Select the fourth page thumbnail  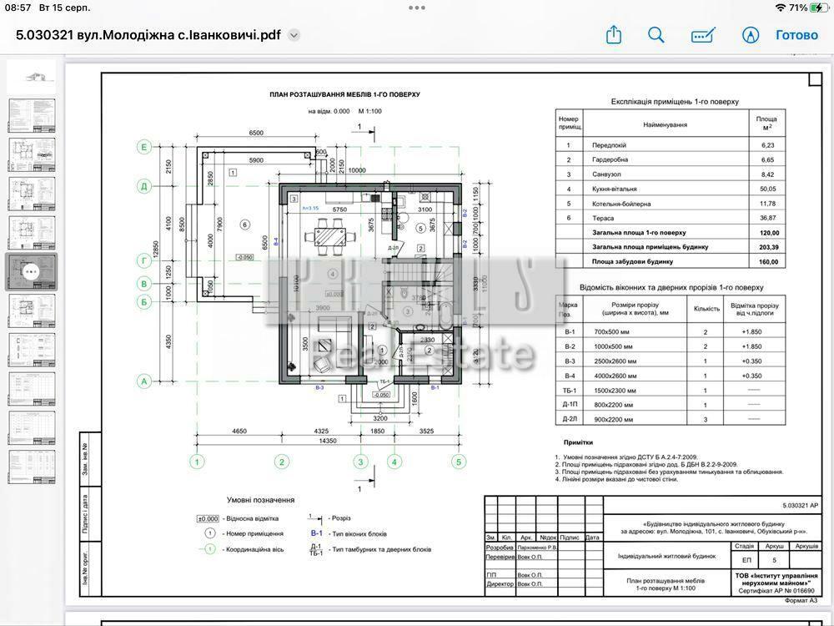point(32,194)
